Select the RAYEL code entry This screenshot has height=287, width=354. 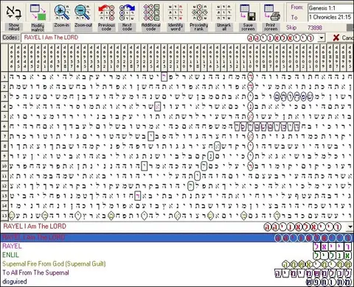[177, 246]
